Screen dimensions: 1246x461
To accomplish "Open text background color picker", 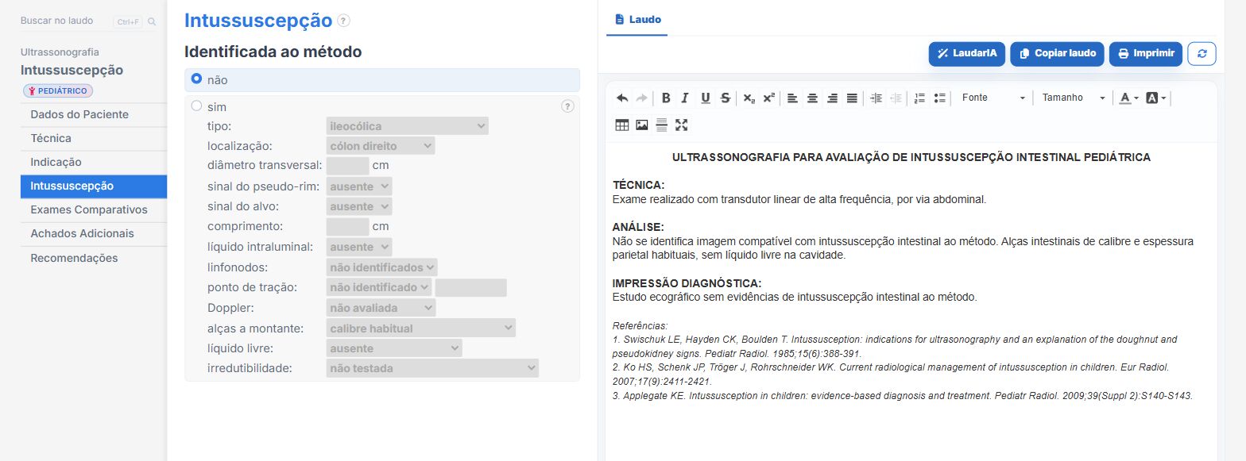I will 1156,98.
